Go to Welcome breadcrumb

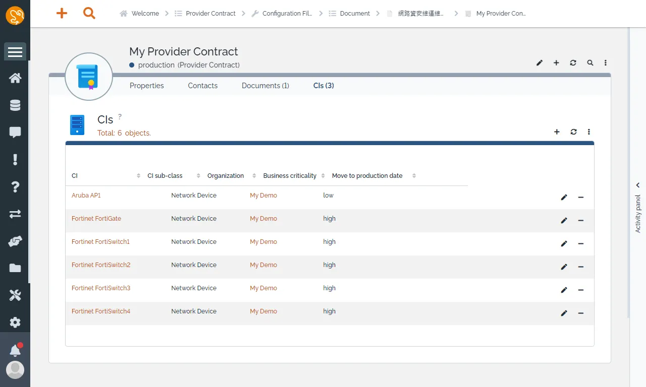click(139, 14)
